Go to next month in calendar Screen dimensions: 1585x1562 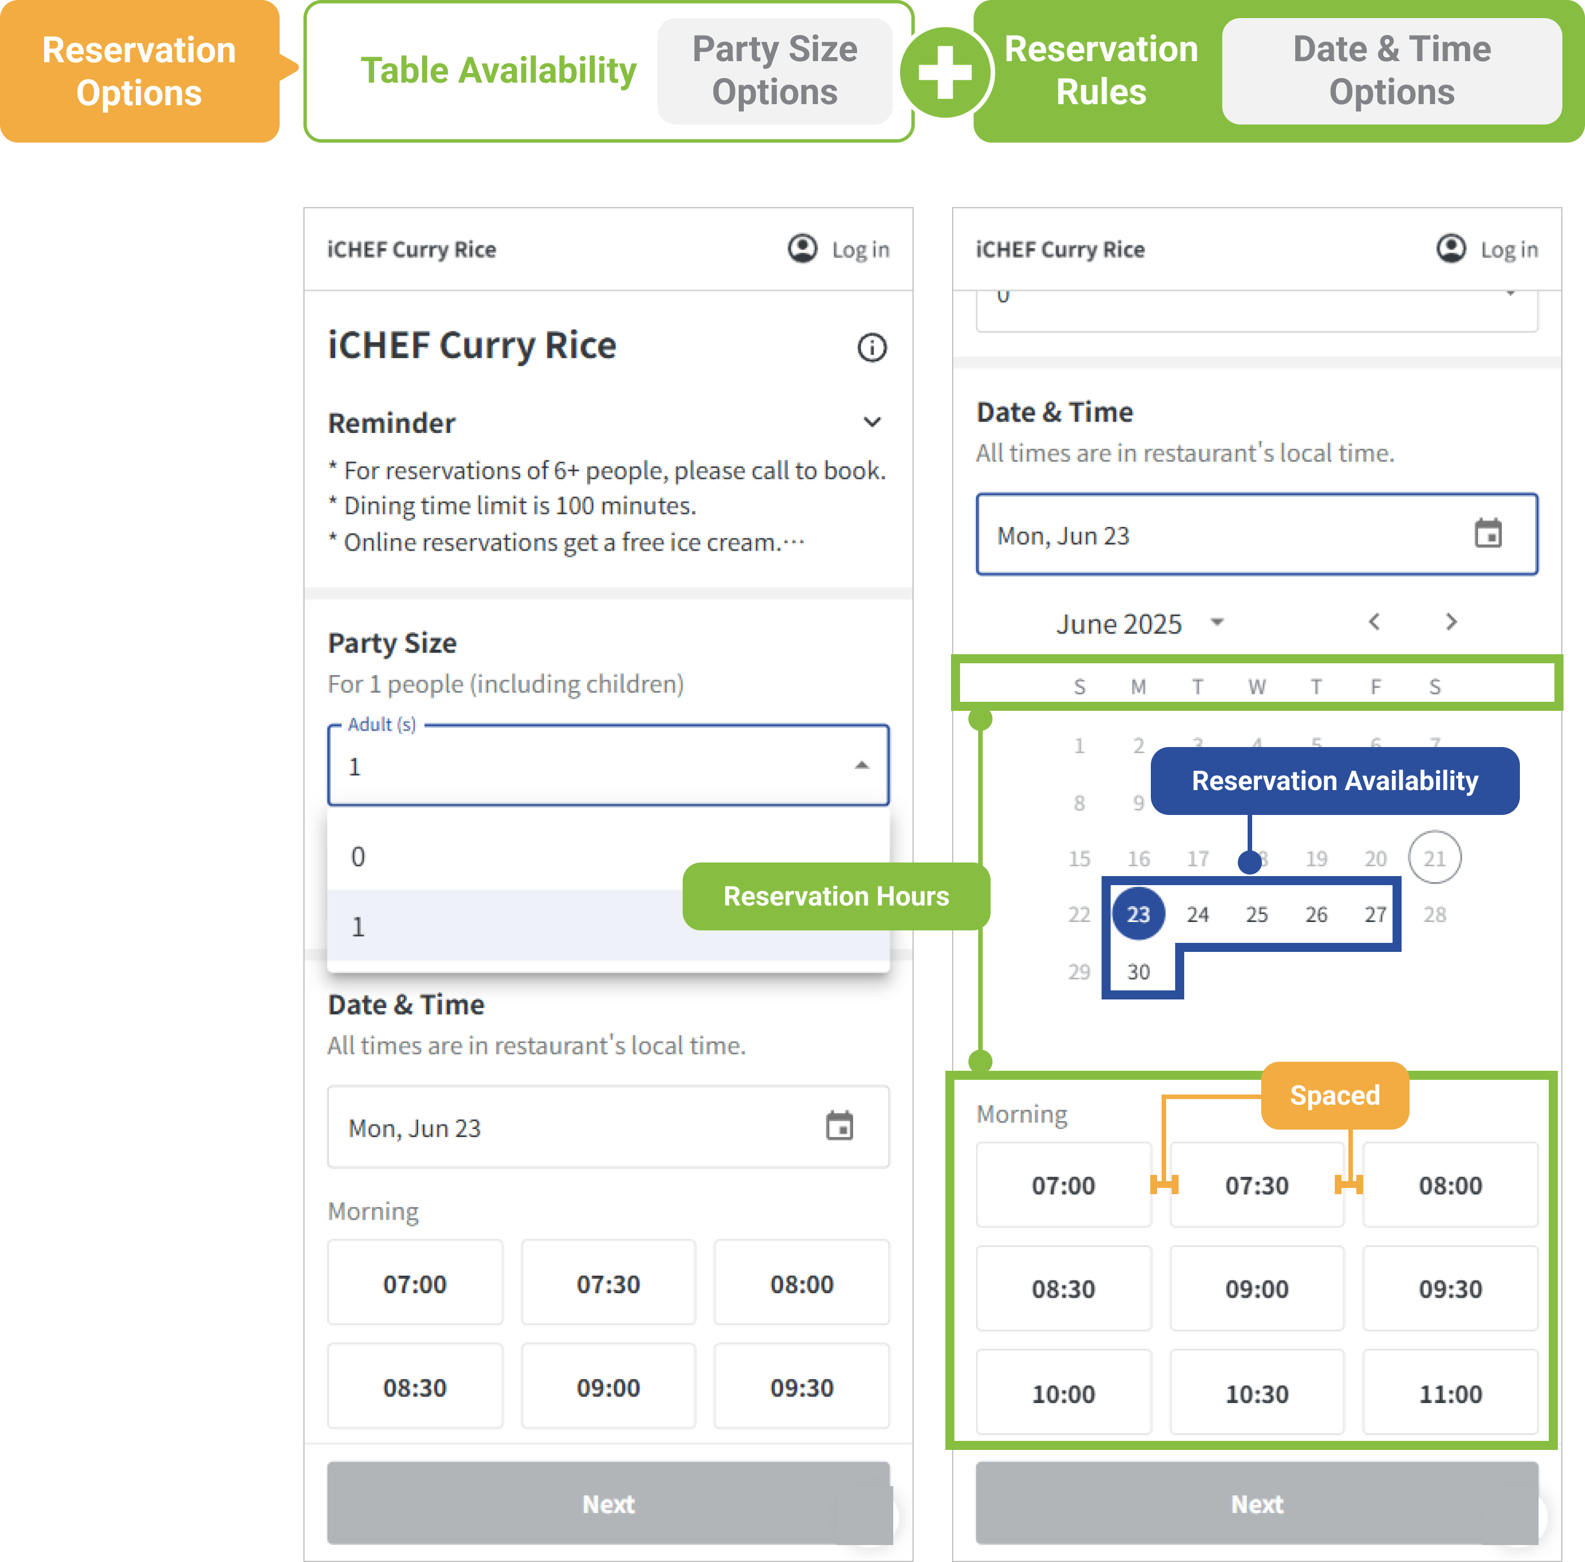click(1450, 622)
